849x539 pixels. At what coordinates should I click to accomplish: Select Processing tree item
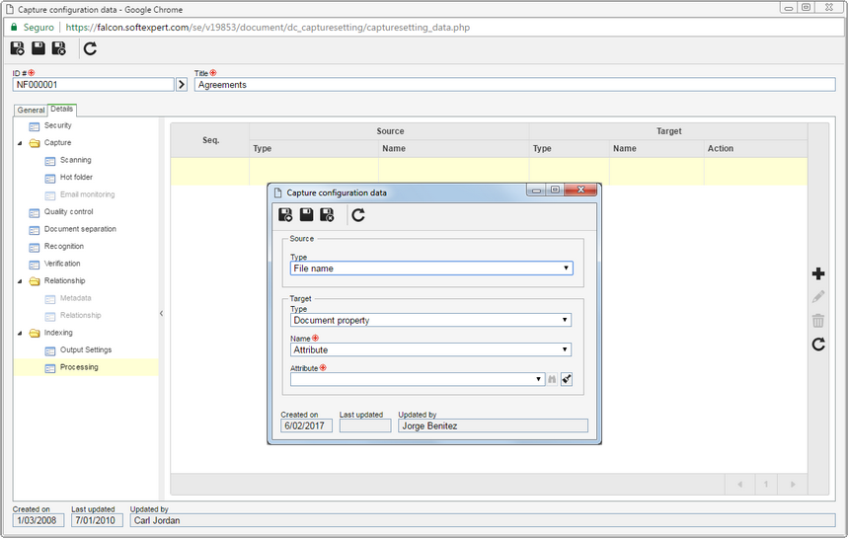[79, 367]
